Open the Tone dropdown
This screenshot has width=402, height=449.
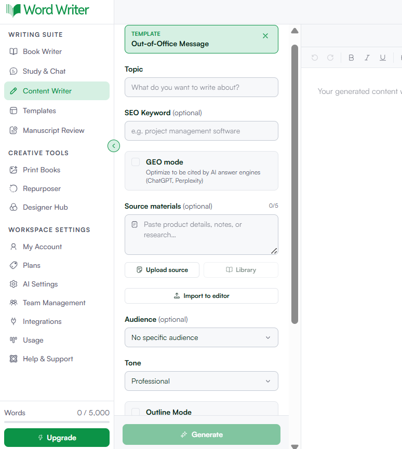coord(202,381)
